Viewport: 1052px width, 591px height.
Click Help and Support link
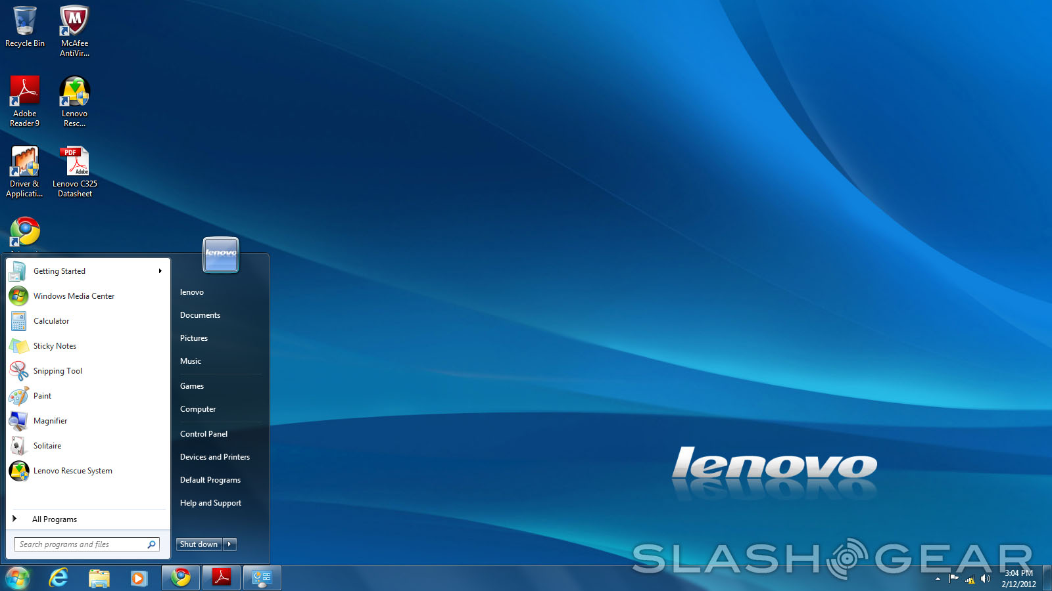210,503
